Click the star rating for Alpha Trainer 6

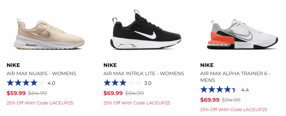[220, 90]
